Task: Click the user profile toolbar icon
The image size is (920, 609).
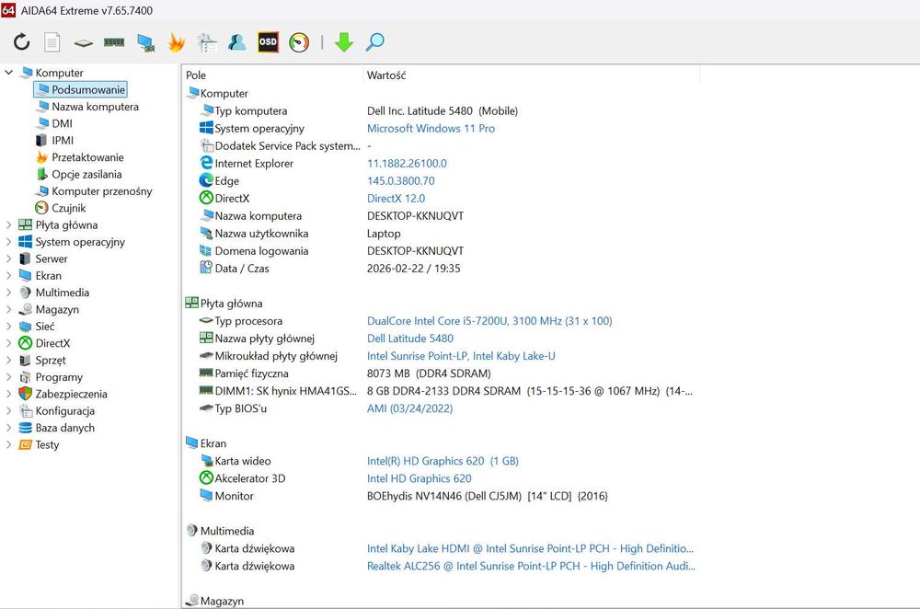Action: [x=237, y=42]
